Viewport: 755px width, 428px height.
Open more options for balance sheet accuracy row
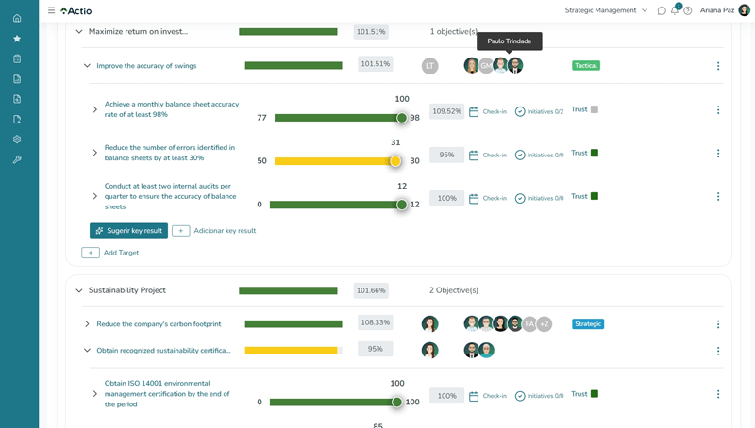click(718, 110)
